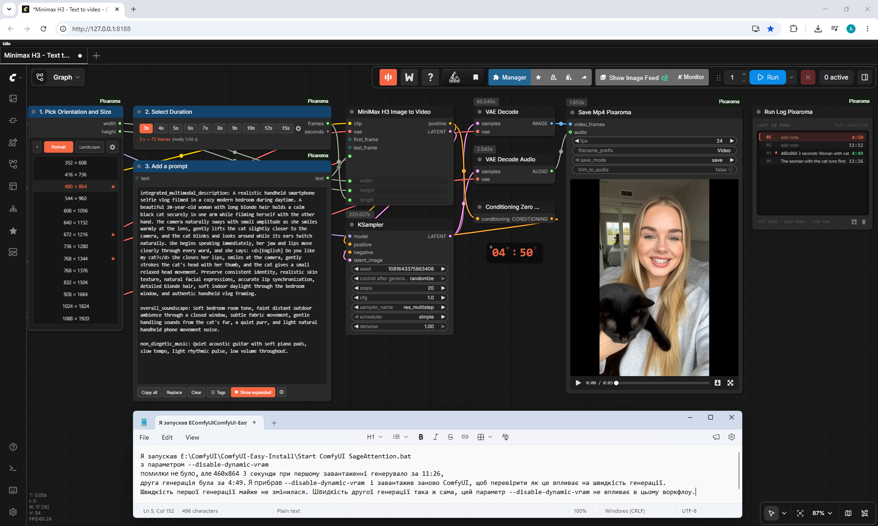Click fit view icon in canvas controls
The image size is (878, 526).
(x=800, y=513)
